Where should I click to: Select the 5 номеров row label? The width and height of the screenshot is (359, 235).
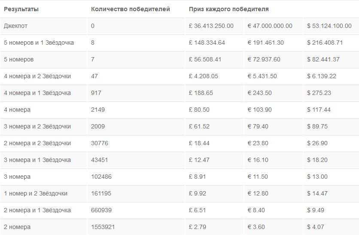click(19, 60)
